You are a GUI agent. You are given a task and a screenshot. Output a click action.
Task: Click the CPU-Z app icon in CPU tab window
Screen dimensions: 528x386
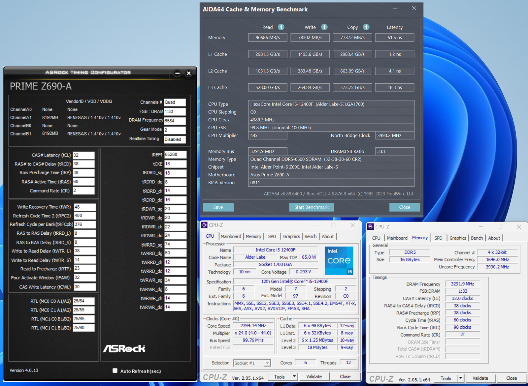[x=204, y=225]
